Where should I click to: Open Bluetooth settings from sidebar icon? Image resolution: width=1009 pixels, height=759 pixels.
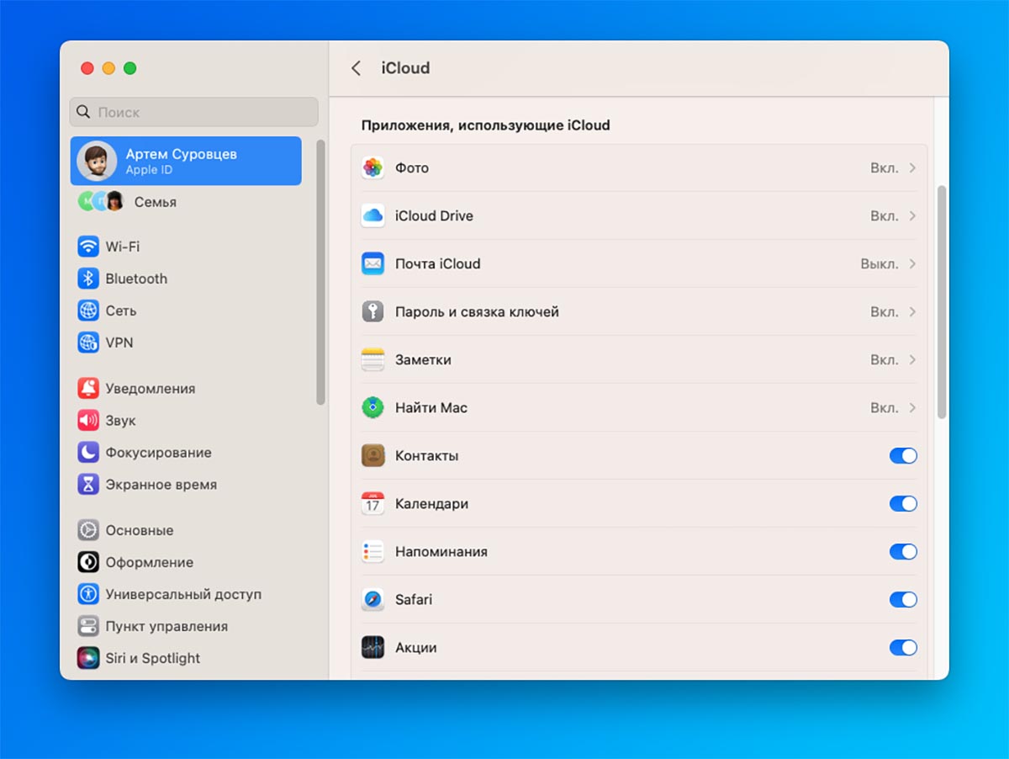(x=88, y=279)
